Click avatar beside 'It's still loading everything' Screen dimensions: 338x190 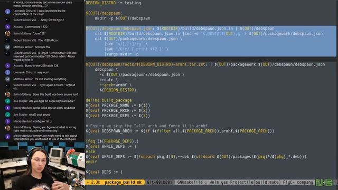tap(7, 79)
